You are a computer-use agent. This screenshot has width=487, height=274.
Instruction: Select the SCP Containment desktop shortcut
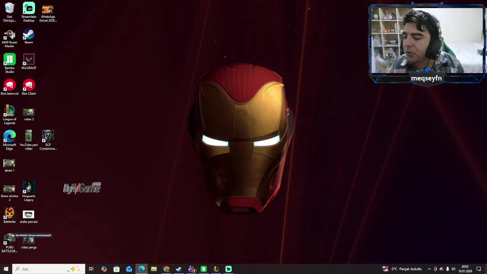[48, 140]
